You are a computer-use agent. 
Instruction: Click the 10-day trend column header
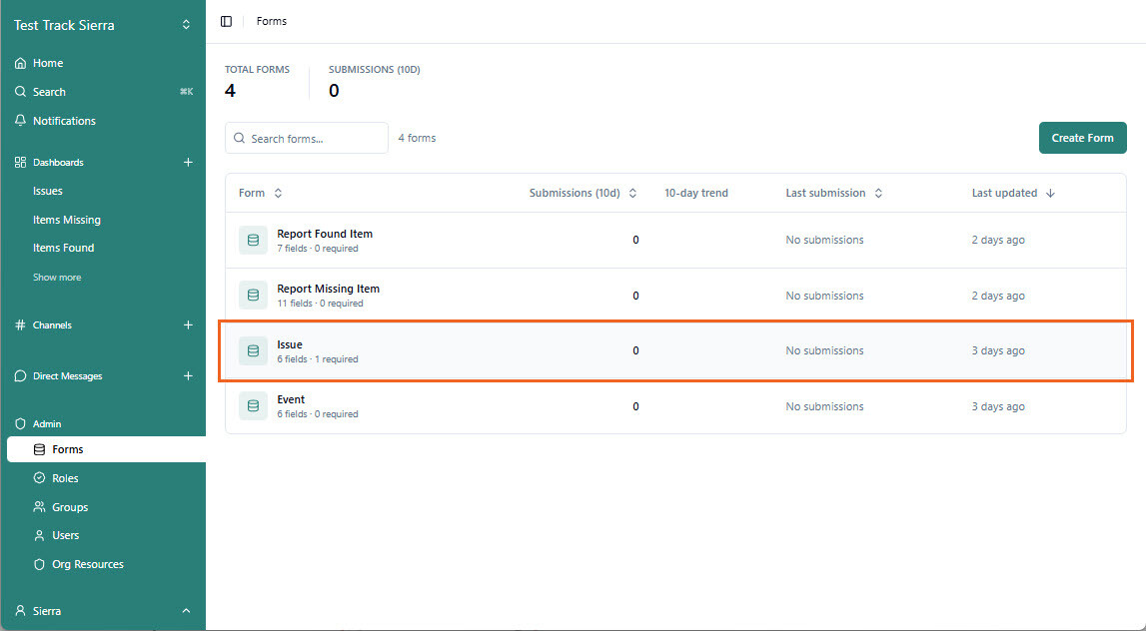coord(695,193)
